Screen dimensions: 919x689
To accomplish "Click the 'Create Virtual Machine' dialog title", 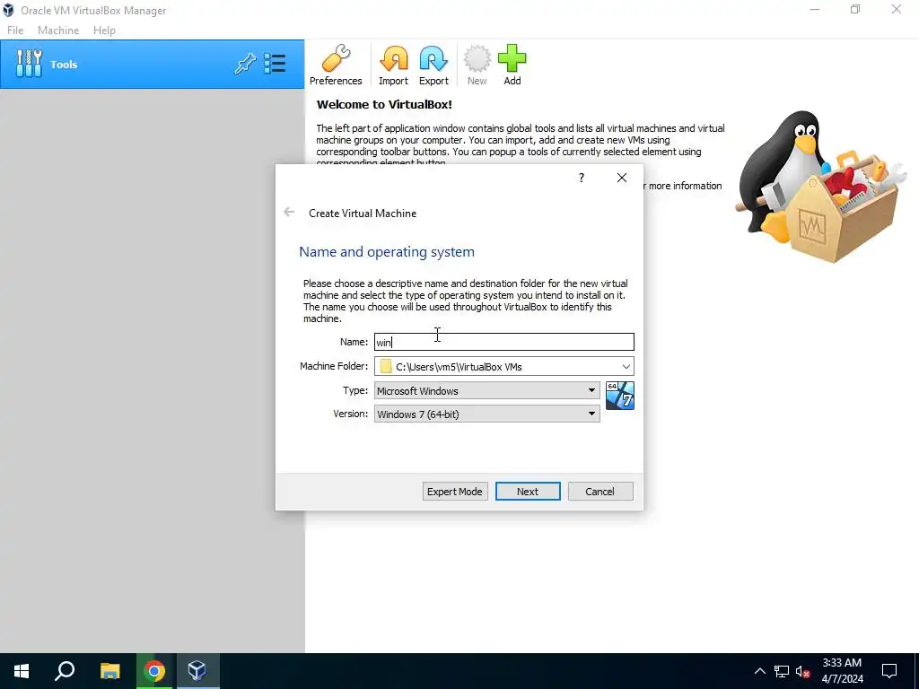I will pyautogui.click(x=363, y=214).
